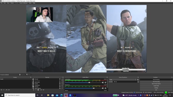This screenshot has height=97, width=173.
Task: Open the Fade transition dropdown
Action: pos(123,80)
